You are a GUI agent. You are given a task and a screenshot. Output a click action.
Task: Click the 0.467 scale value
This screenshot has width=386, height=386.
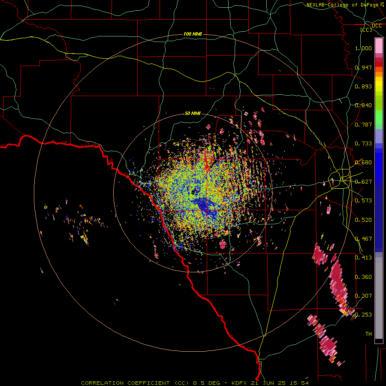pyautogui.click(x=363, y=239)
